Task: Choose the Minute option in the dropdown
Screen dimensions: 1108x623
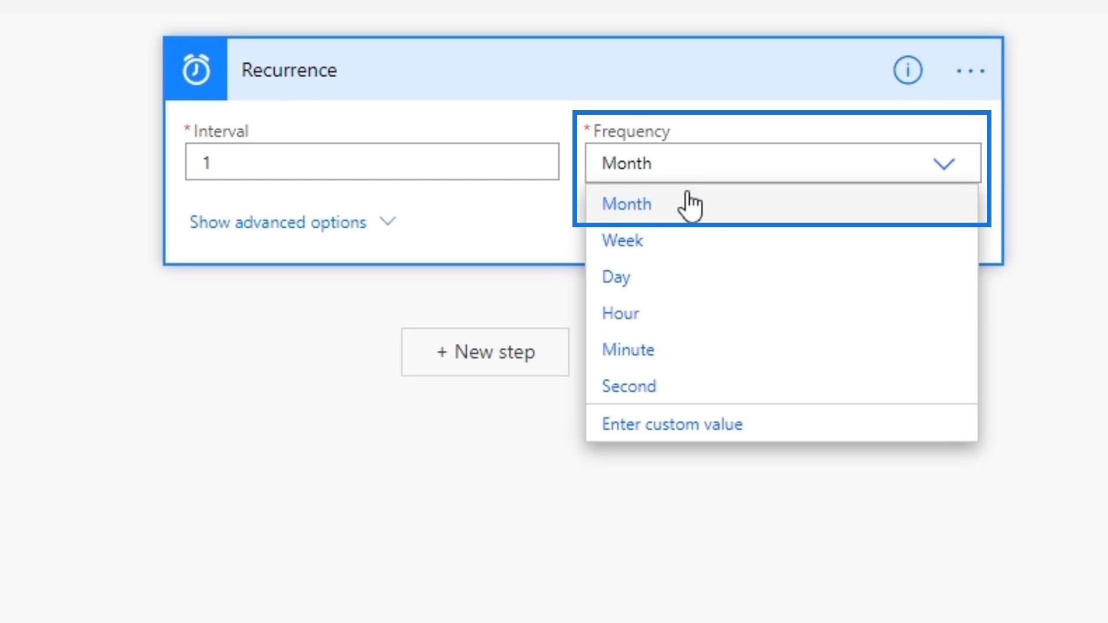Action: pos(628,350)
